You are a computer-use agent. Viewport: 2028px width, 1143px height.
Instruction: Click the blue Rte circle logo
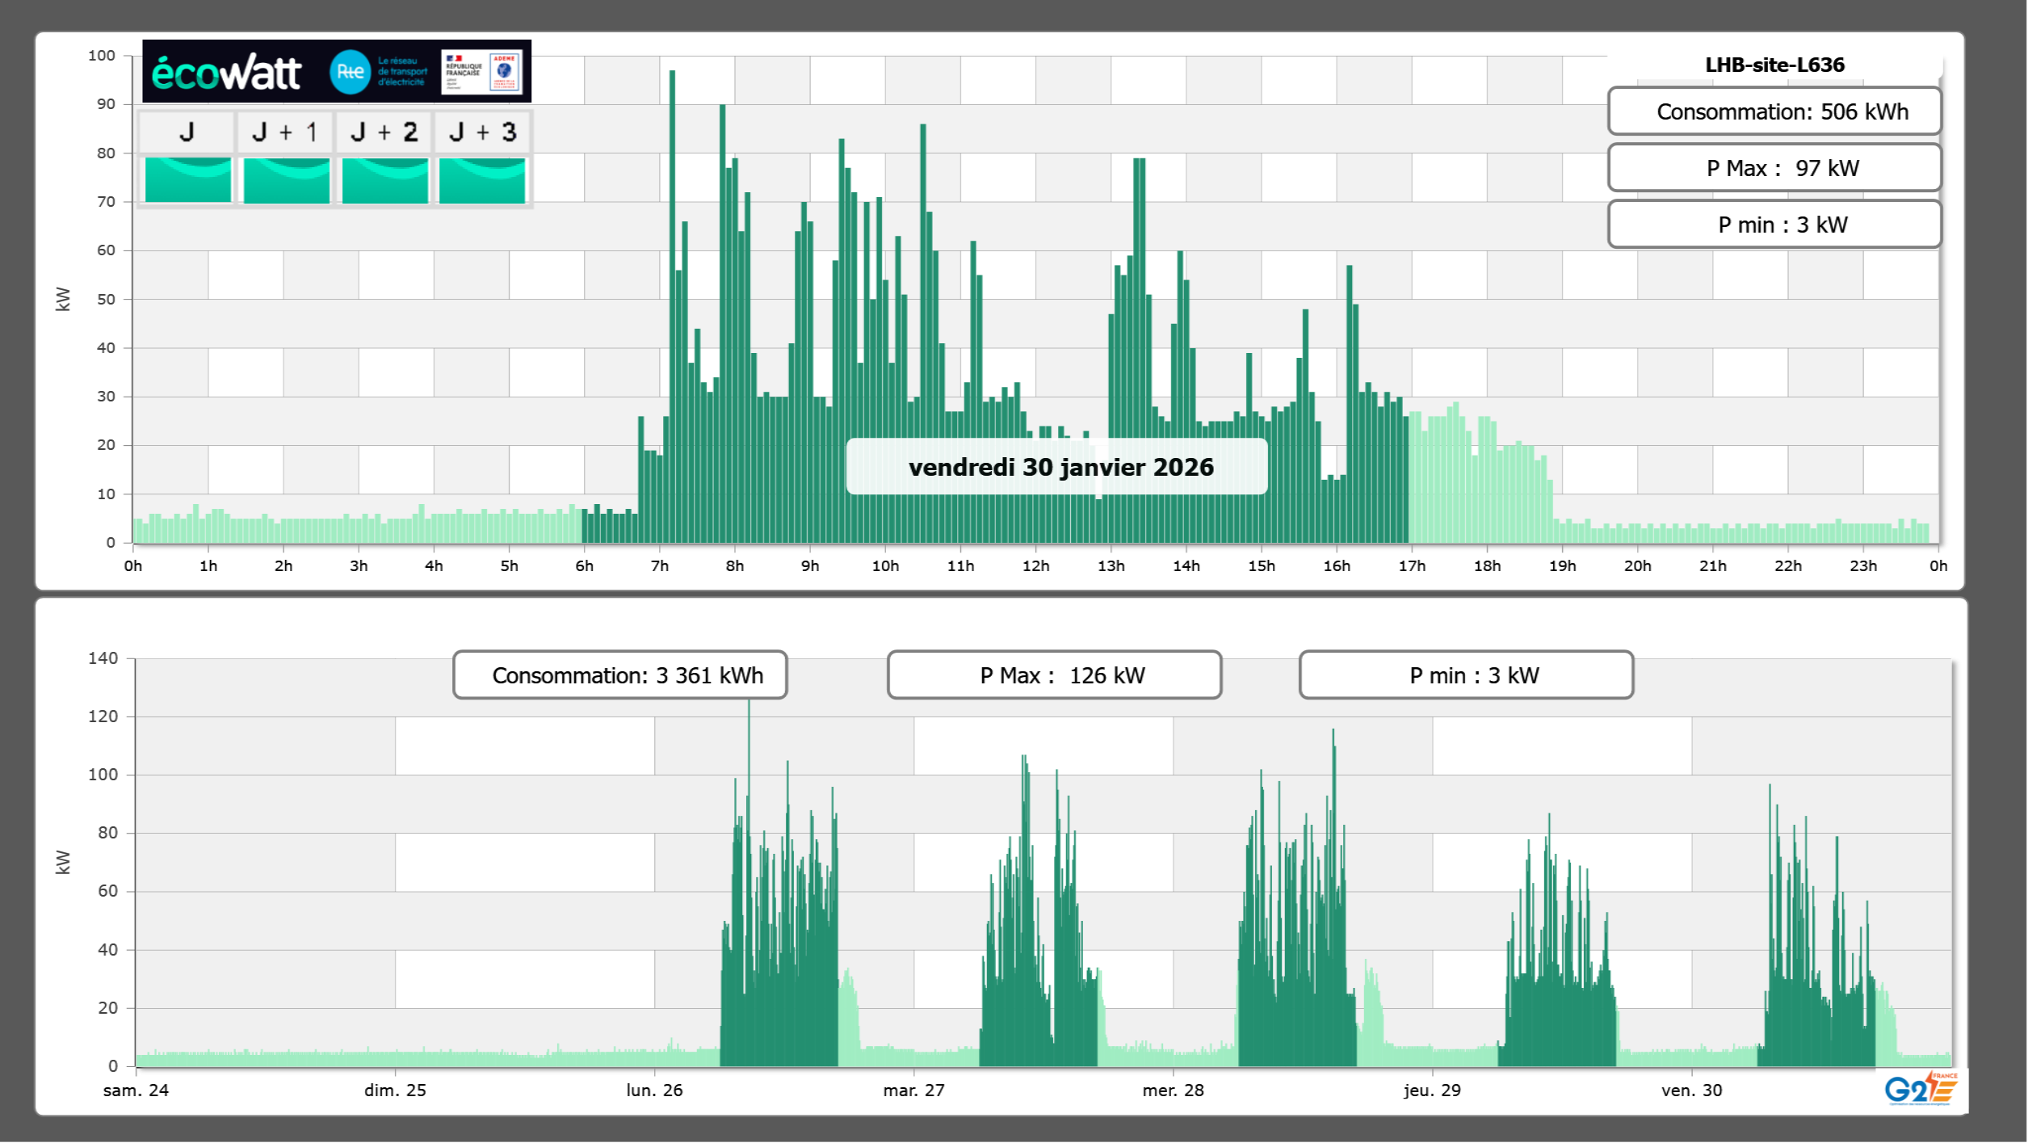(x=350, y=72)
